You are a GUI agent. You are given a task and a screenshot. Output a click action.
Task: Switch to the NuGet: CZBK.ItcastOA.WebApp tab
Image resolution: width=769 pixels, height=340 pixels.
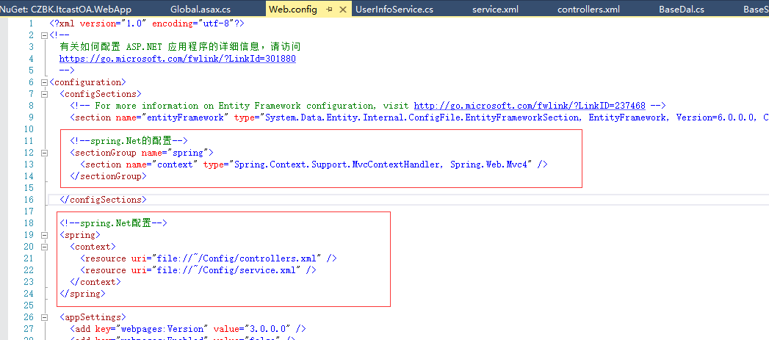coord(65,10)
